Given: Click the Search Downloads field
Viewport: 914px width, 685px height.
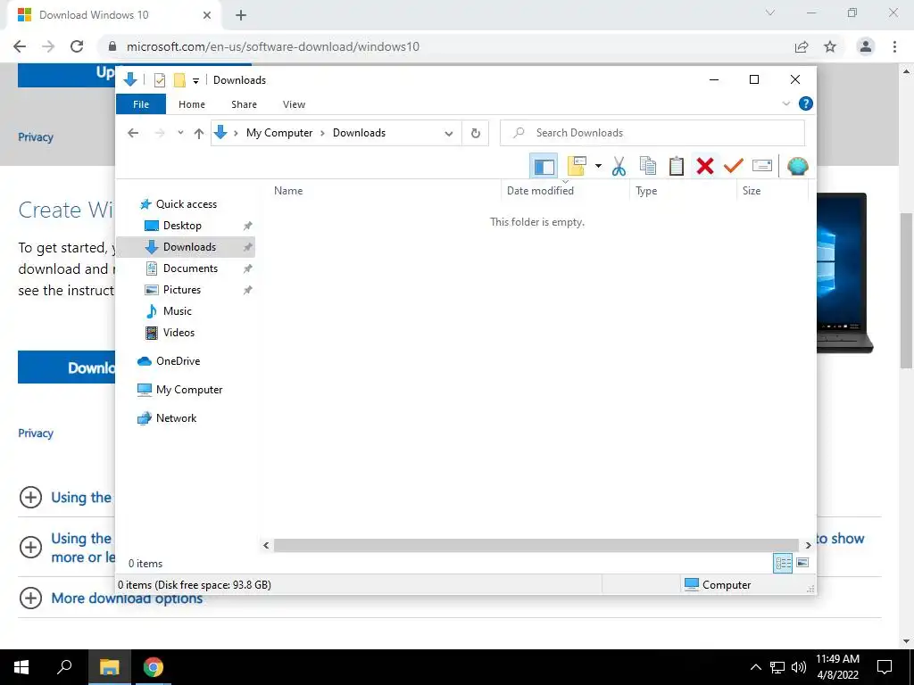Looking at the screenshot, I should click(652, 133).
